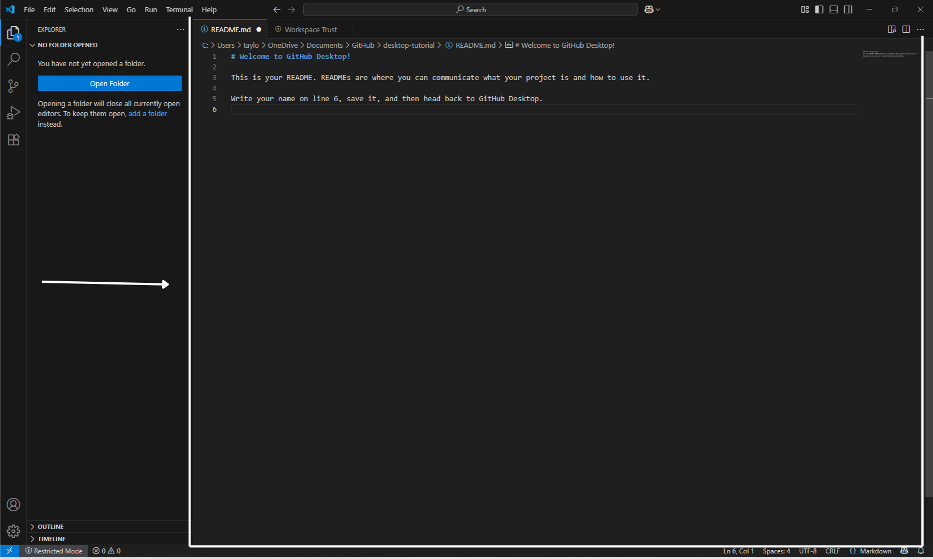Open Customize Layout icon

click(805, 9)
